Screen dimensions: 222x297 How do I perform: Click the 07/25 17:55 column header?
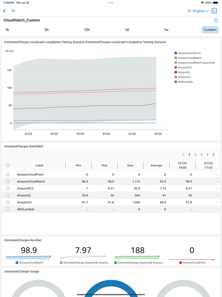click(x=208, y=166)
